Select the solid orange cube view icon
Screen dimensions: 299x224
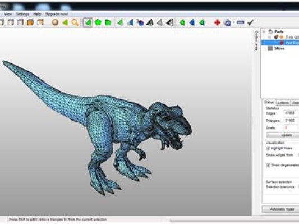pyautogui.click(x=30, y=22)
